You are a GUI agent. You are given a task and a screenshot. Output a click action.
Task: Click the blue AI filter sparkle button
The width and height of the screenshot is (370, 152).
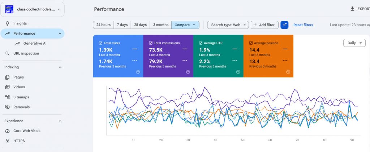(284, 25)
